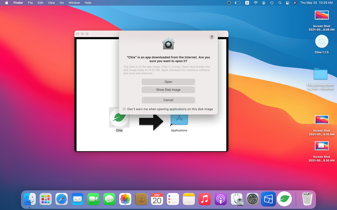The height and width of the screenshot is (210, 337).
Task: Launch FaceTime from the Dock
Action: [x=93, y=199]
